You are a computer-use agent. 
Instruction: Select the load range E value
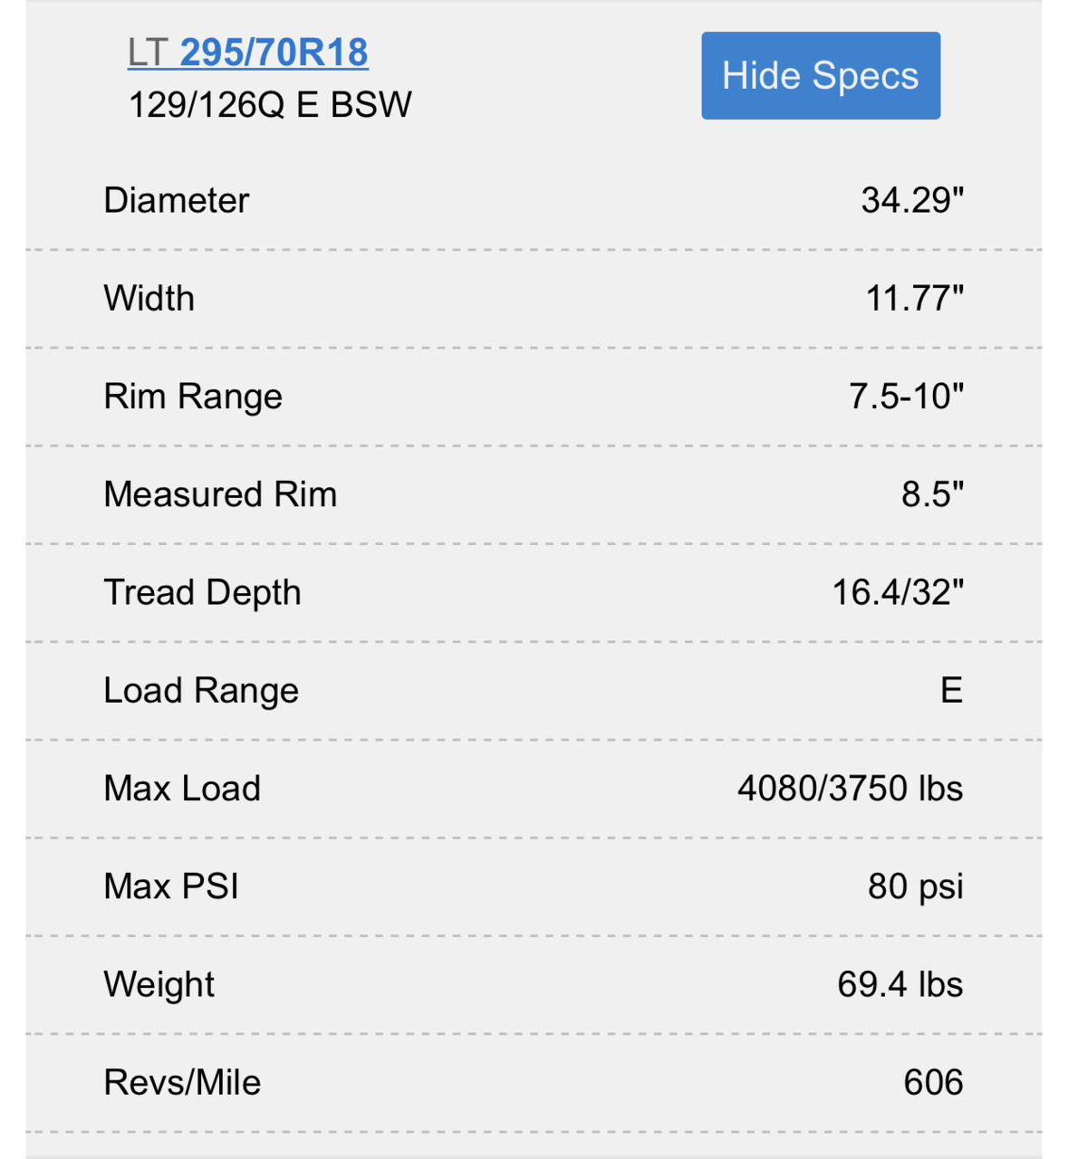[x=951, y=691]
